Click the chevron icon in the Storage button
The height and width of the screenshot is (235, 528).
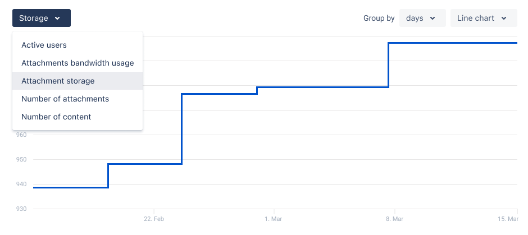click(58, 19)
